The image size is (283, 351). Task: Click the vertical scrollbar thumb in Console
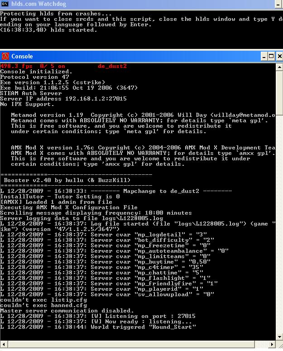tap(279, 93)
